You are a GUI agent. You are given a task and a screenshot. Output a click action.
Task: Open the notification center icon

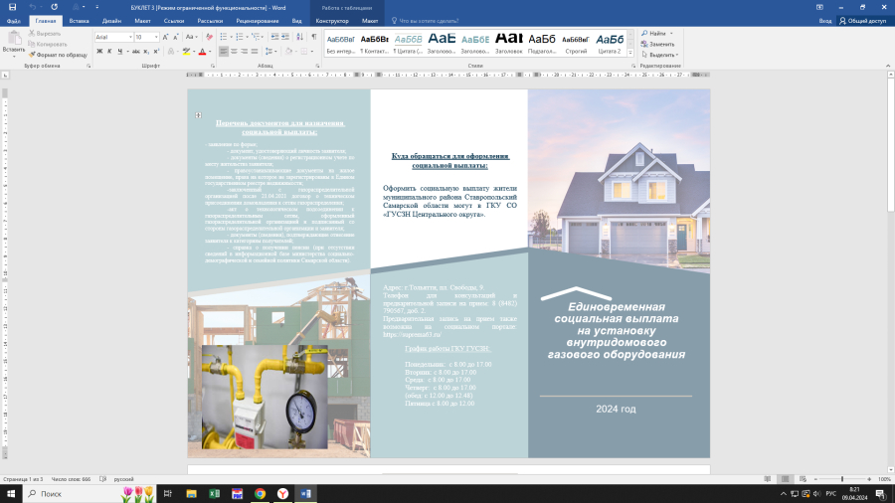coord(881,493)
